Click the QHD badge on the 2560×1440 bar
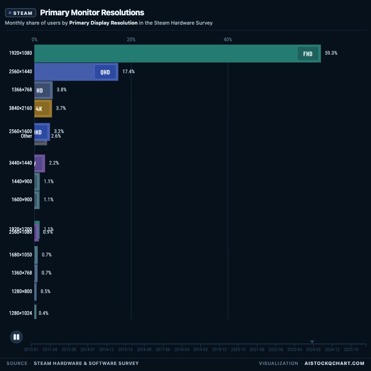Viewport: 371px width, 371px height. pos(105,72)
